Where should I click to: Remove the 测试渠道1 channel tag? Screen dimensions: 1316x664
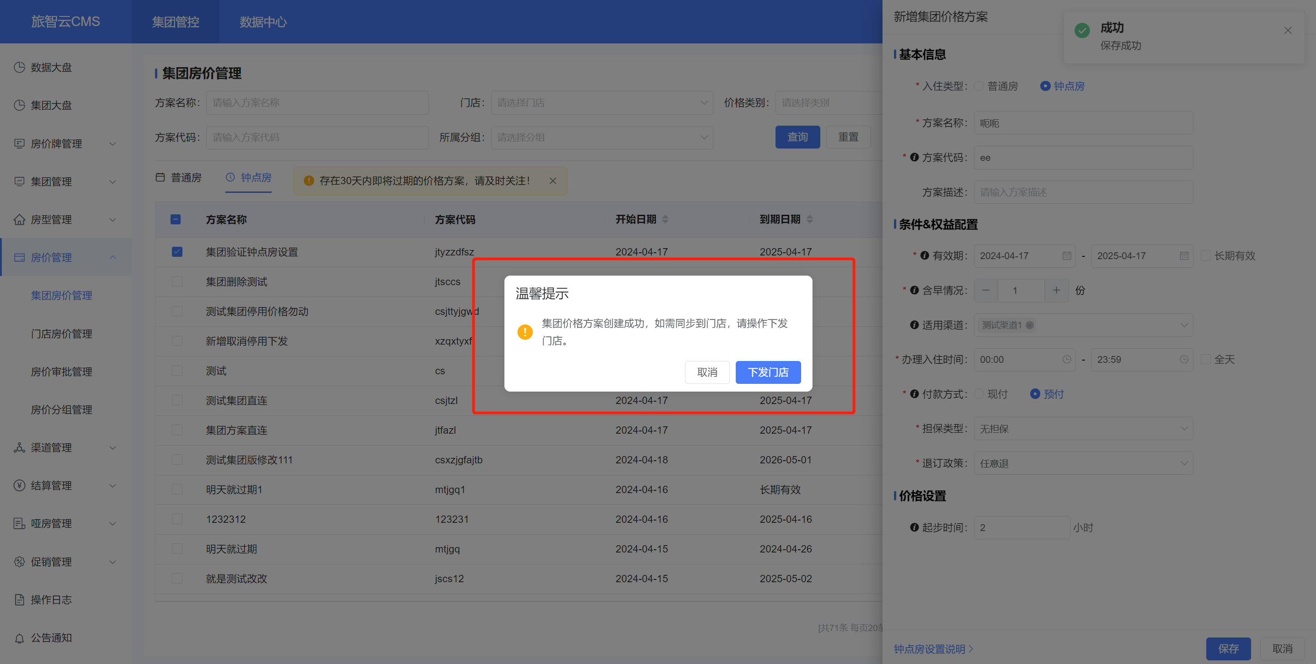coord(1029,325)
